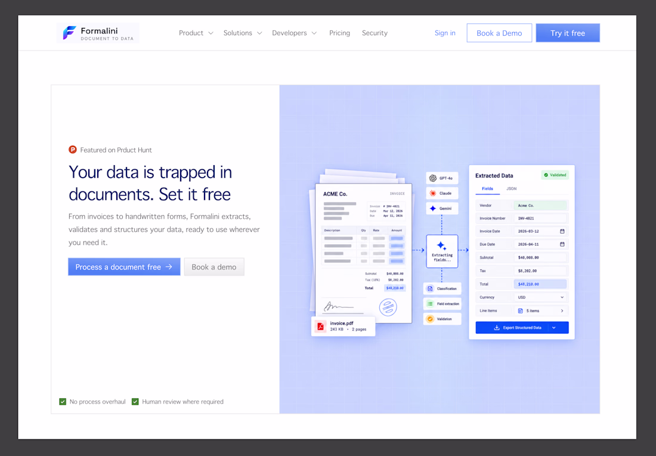Click the Book a Demo header button
Screen dimensions: 656x456
pos(499,33)
